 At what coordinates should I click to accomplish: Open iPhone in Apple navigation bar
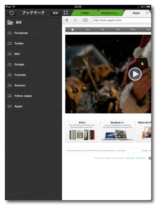click(133, 29)
